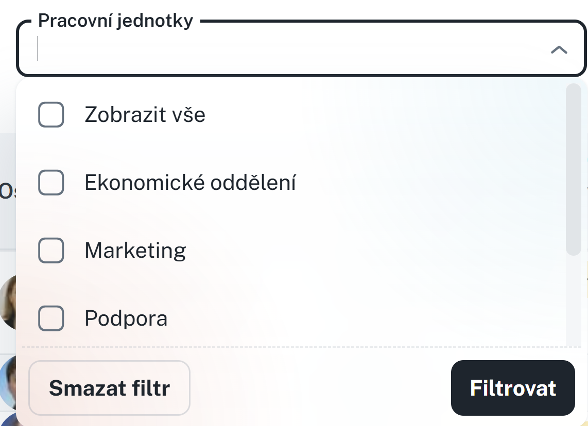Apply filter with the Filtrovat button
The width and height of the screenshot is (588, 426).
(x=513, y=388)
